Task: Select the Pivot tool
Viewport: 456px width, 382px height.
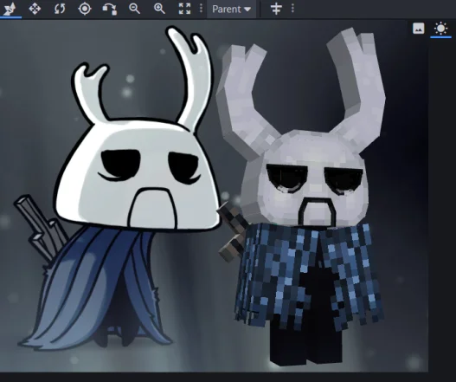Action: click(x=85, y=9)
